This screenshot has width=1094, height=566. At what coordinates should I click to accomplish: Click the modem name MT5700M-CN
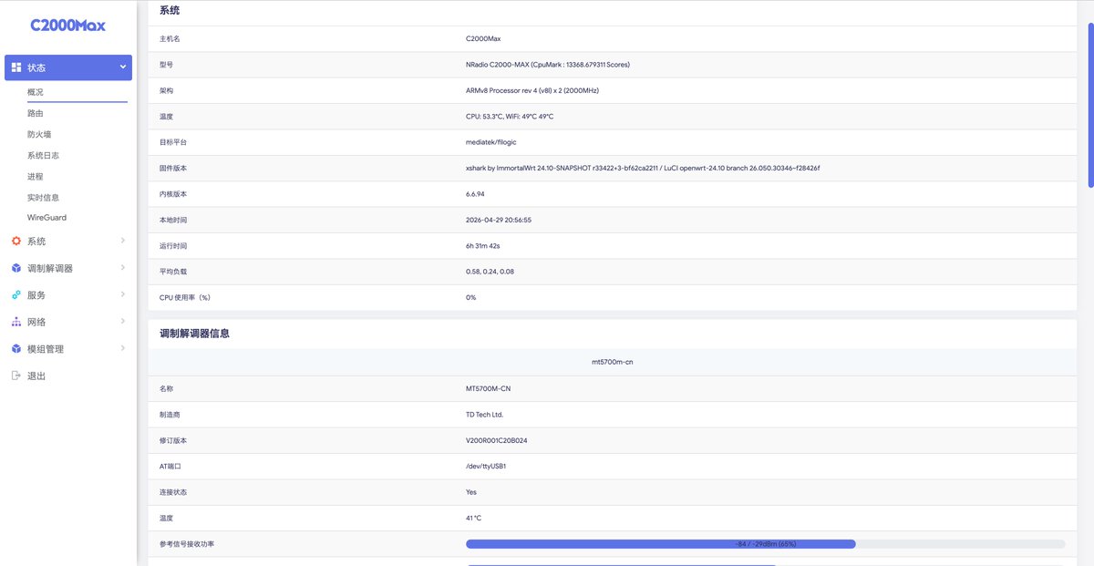point(489,388)
